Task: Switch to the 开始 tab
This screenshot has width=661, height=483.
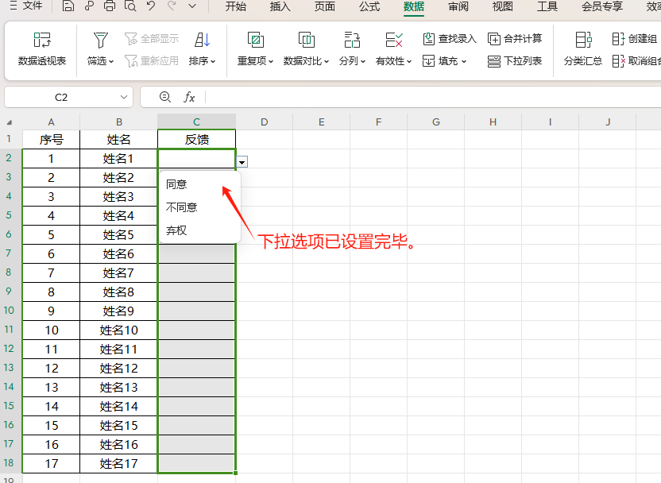Action: click(235, 6)
